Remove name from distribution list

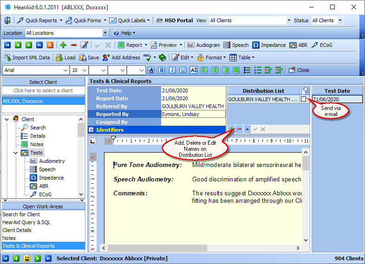point(239,129)
